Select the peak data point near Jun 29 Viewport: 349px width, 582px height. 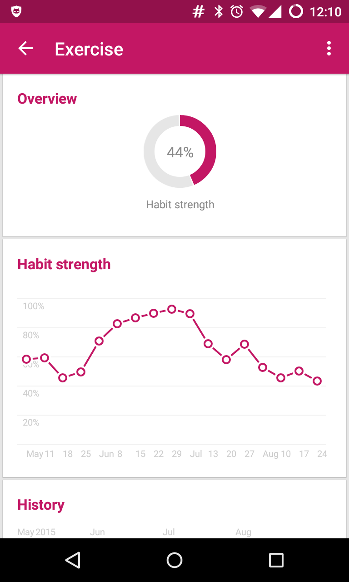click(x=172, y=309)
